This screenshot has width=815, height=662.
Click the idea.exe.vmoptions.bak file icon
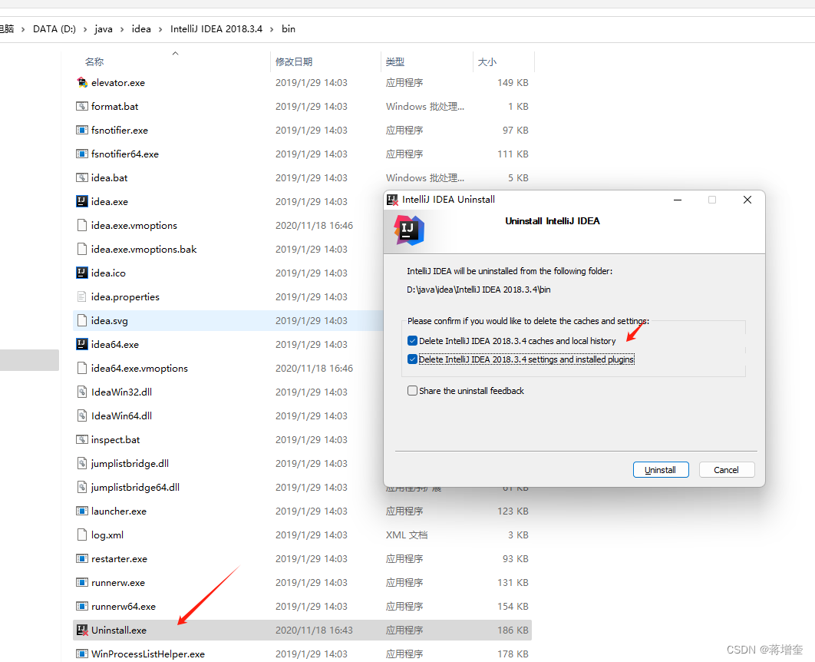(x=81, y=249)
